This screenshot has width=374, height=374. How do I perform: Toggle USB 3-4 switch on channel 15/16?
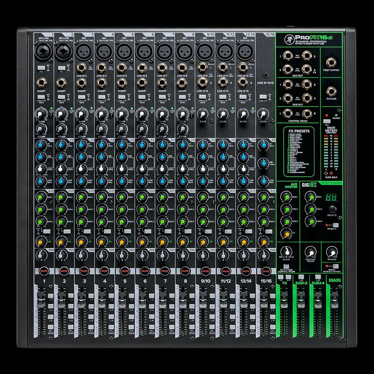(x=263, y=97)
